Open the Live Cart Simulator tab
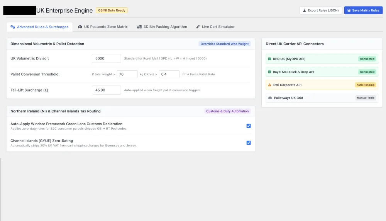This screenshot has height=221, width=386. pos(215,27)
